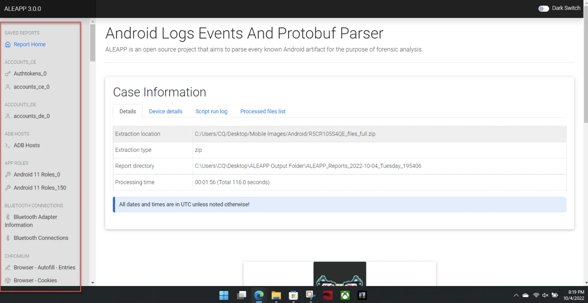Select the Details tab
The width and height of the screenshot is (588, 303).
point(128,111)
